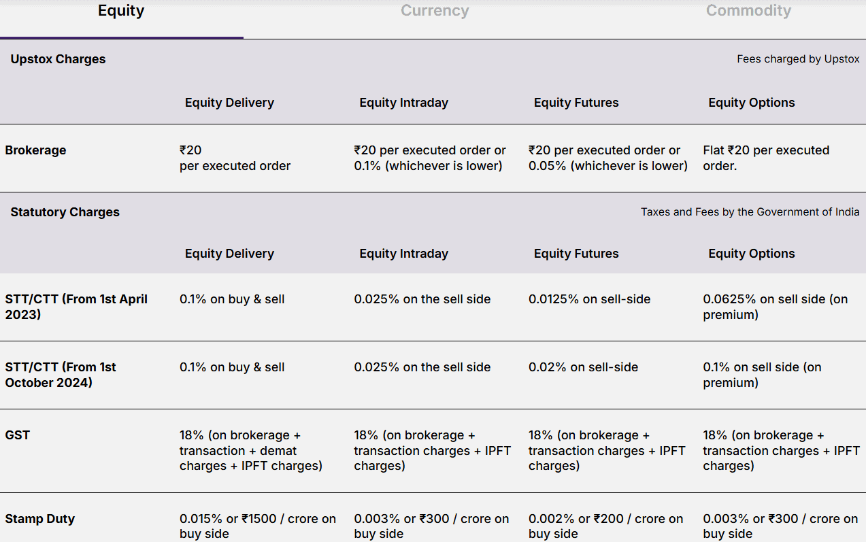866x542 pixels.
Task: Select the 0.1% on buy & sell cell
Action: 232,299
